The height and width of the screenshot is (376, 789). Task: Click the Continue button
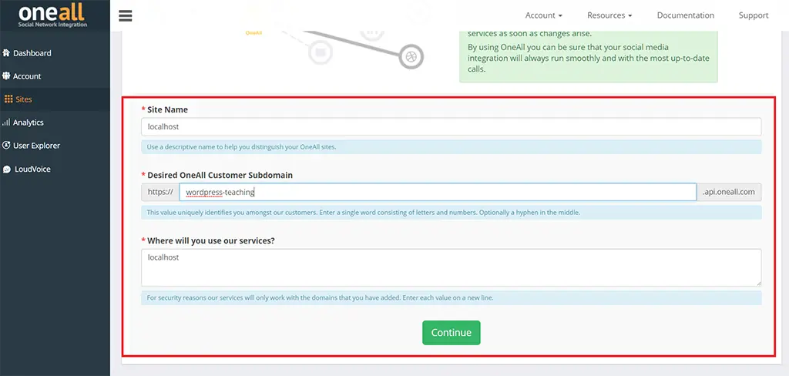click(452, 333)
